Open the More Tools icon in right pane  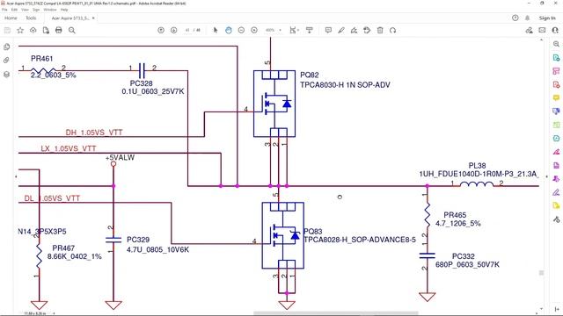(556, 219)
